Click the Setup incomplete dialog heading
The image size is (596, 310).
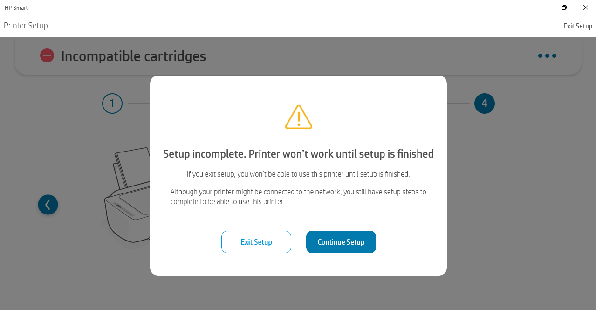click(298, 154)
